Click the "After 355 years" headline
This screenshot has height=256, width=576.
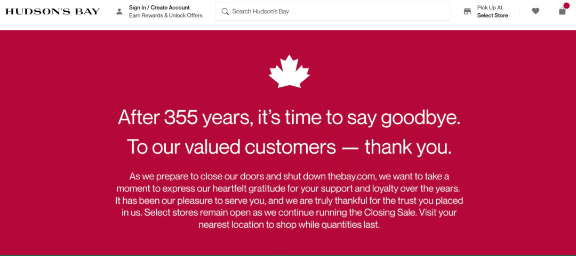pos(289,117)
